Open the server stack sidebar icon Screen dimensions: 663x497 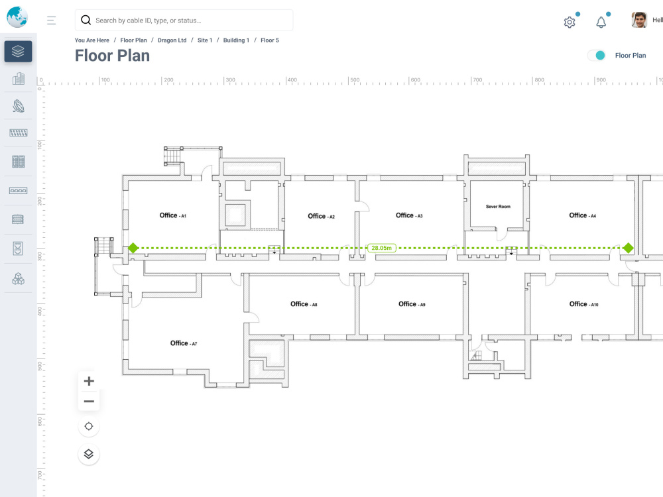click(18, 219)
